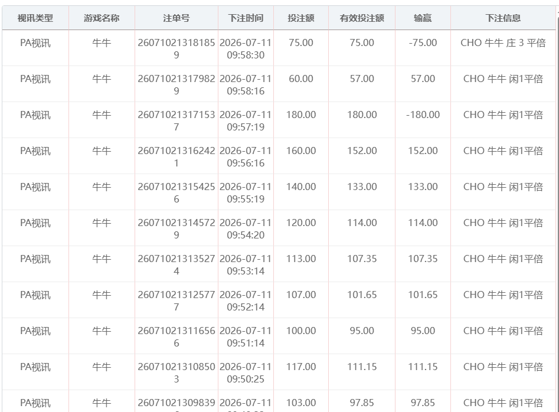The width and height of the screenshot is (559, 412).
Task: Click bet time 2026-07-11 09:57:19
Action: point(246,121)
